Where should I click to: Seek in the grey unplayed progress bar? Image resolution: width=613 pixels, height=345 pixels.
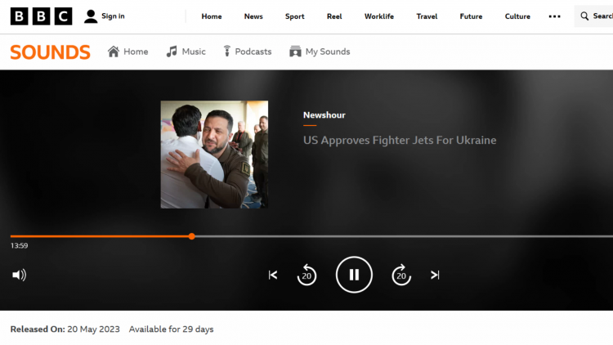coord(404,236)
